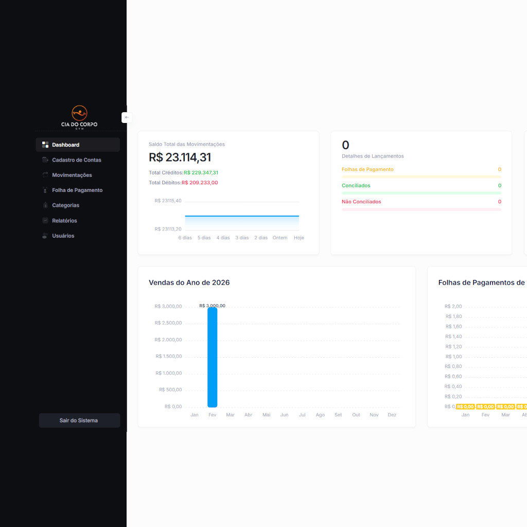Screen dimensions: 527x527
Task: Click the Não Conciliados label
Action: coord(361,202)
